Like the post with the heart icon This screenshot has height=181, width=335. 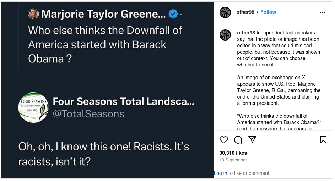coord(224,140)
